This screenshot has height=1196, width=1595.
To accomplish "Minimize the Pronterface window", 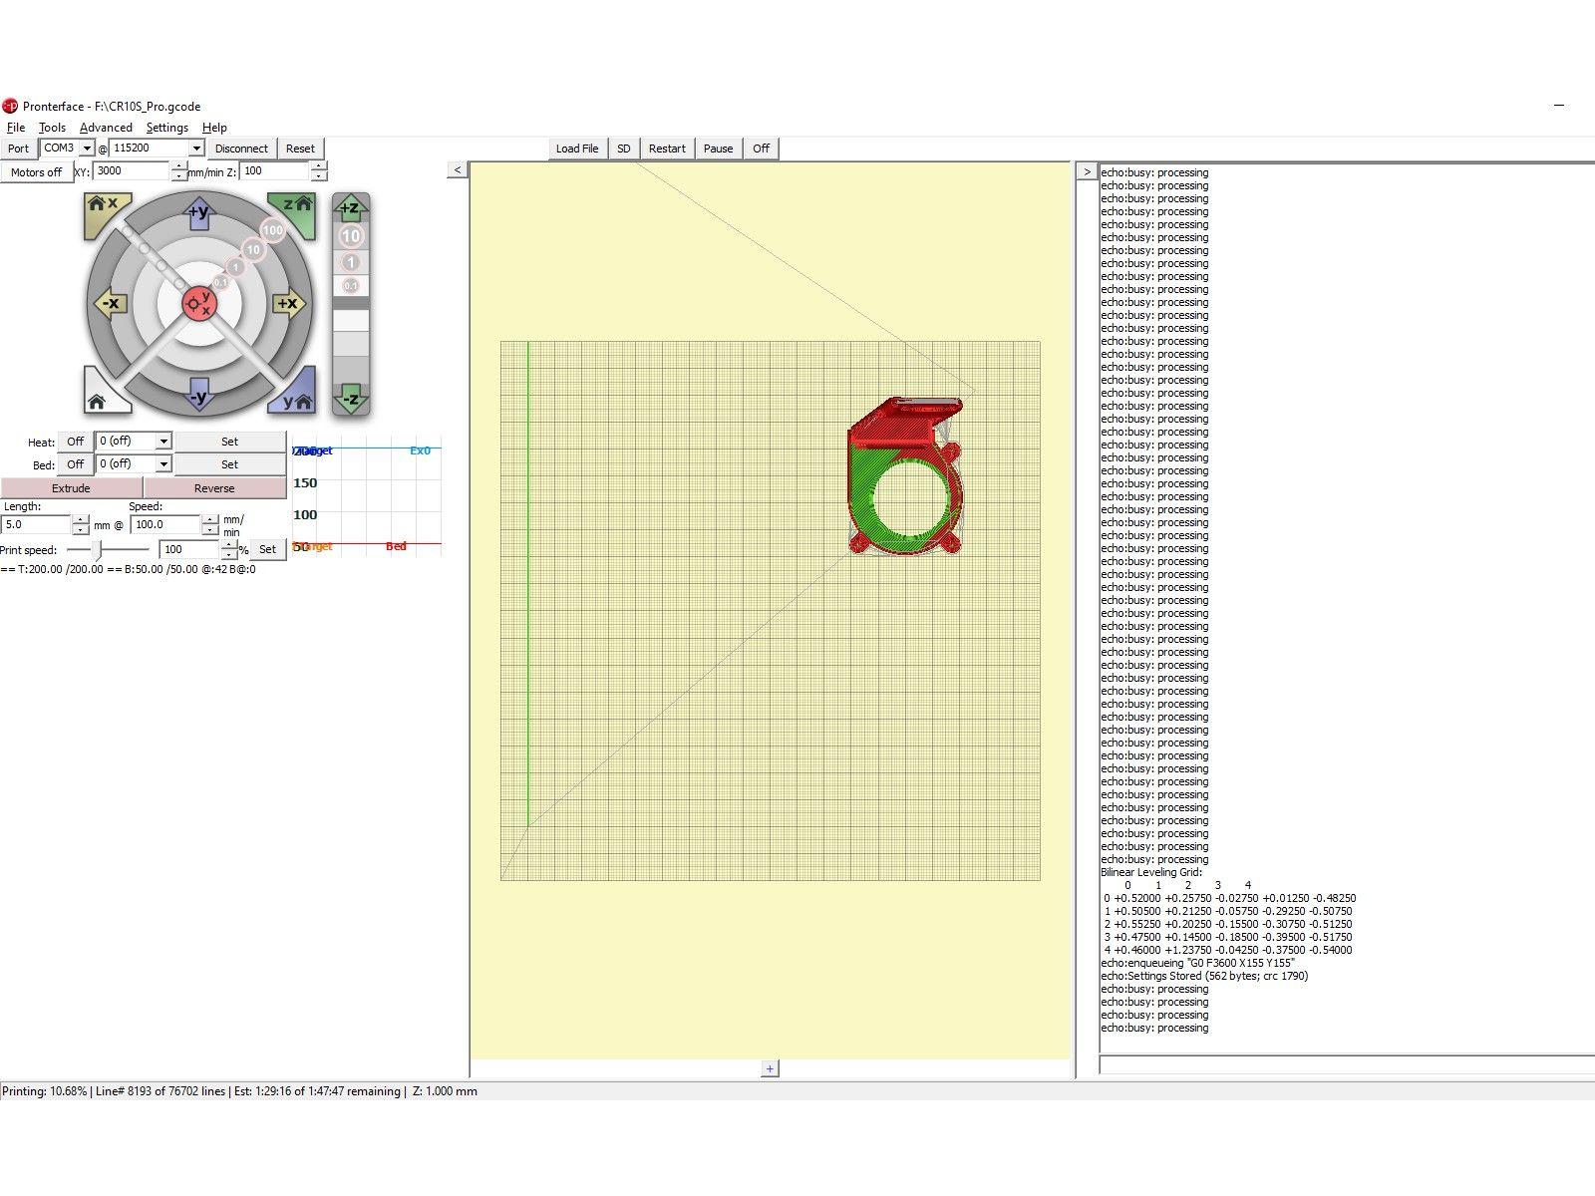I will [x=1559, y=105].
